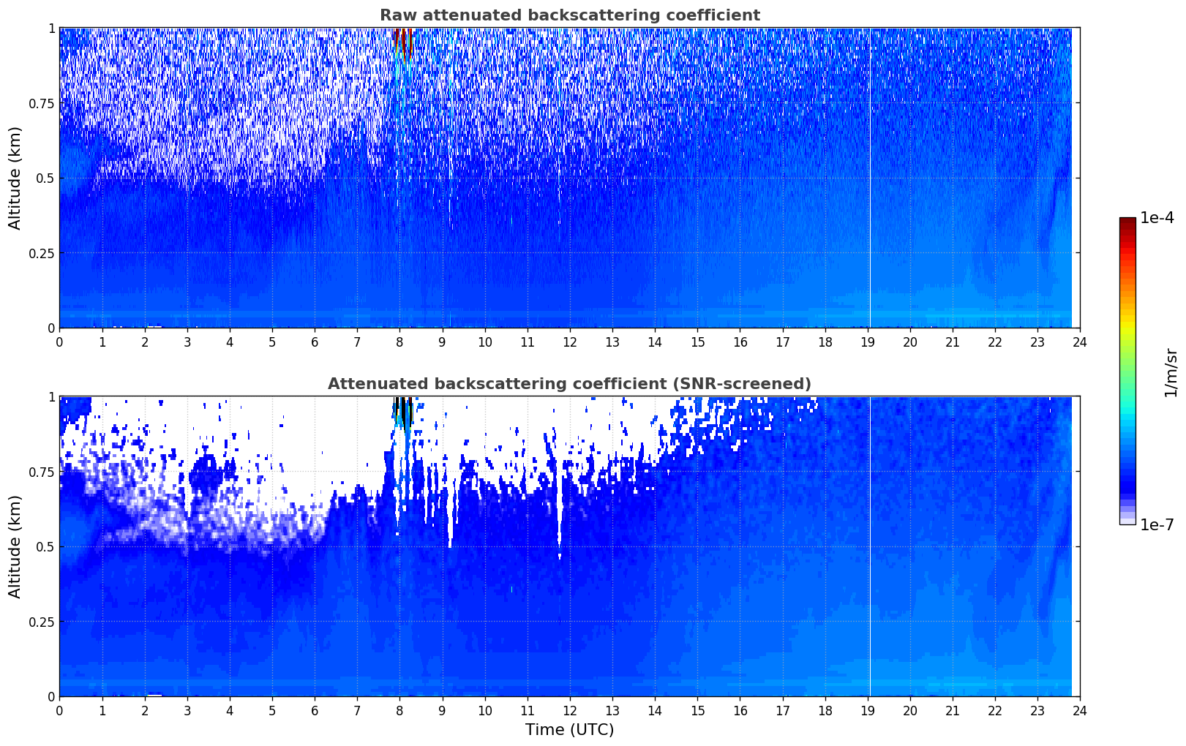Click hour tick '23' under the SNR-screened plot
The width and height of the screenshot is (1186, 746).
[x=1037, y=710]
